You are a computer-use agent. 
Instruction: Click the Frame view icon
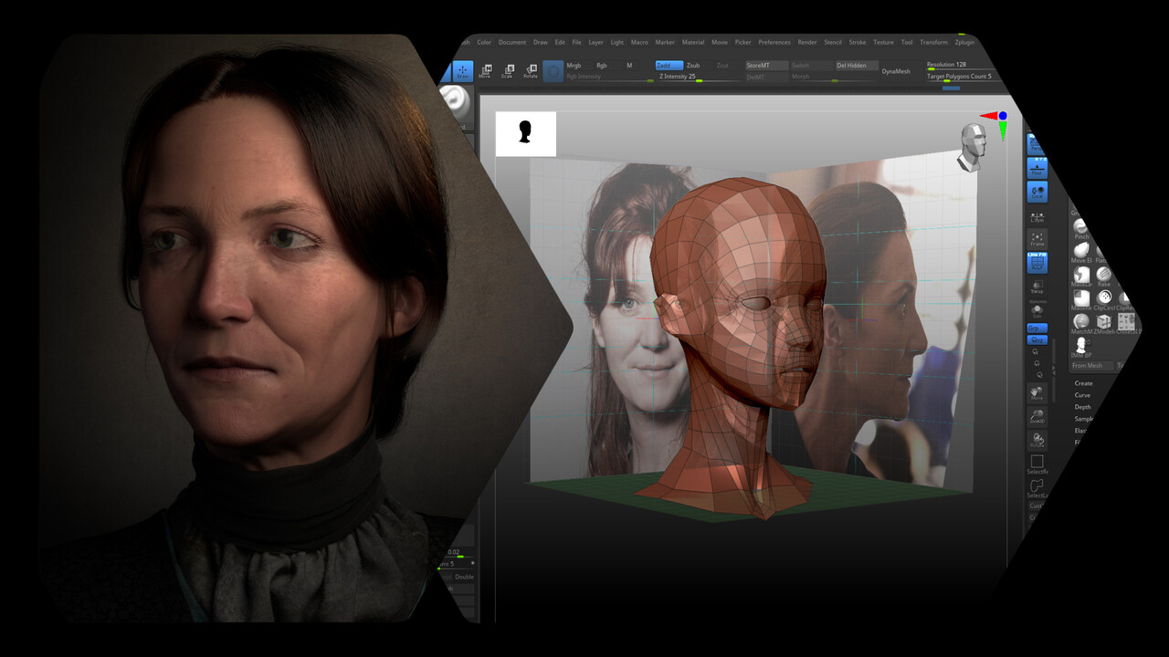[1037, 239]
